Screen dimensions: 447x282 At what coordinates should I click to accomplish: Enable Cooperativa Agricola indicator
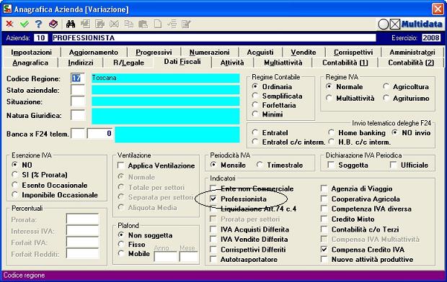click(x=324, y=199)
